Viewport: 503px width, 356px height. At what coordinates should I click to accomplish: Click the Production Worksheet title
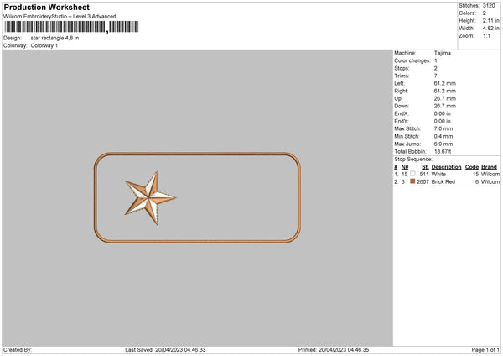[46, 7]
